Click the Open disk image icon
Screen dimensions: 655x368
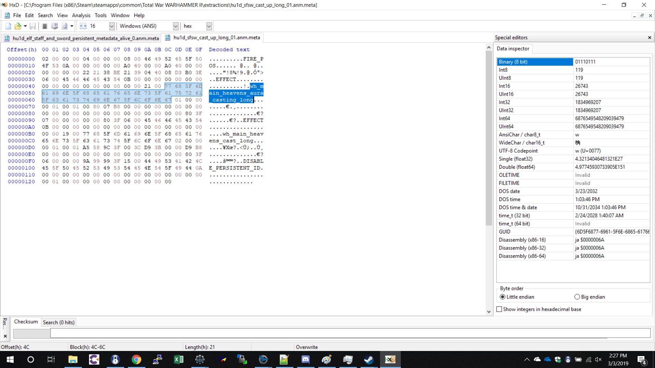pyautogui.click(x=65, y=26)
